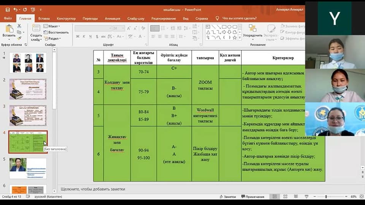Screen dimensions: 365x205
Task: Open the font name combo box
Action: point(98,28)
